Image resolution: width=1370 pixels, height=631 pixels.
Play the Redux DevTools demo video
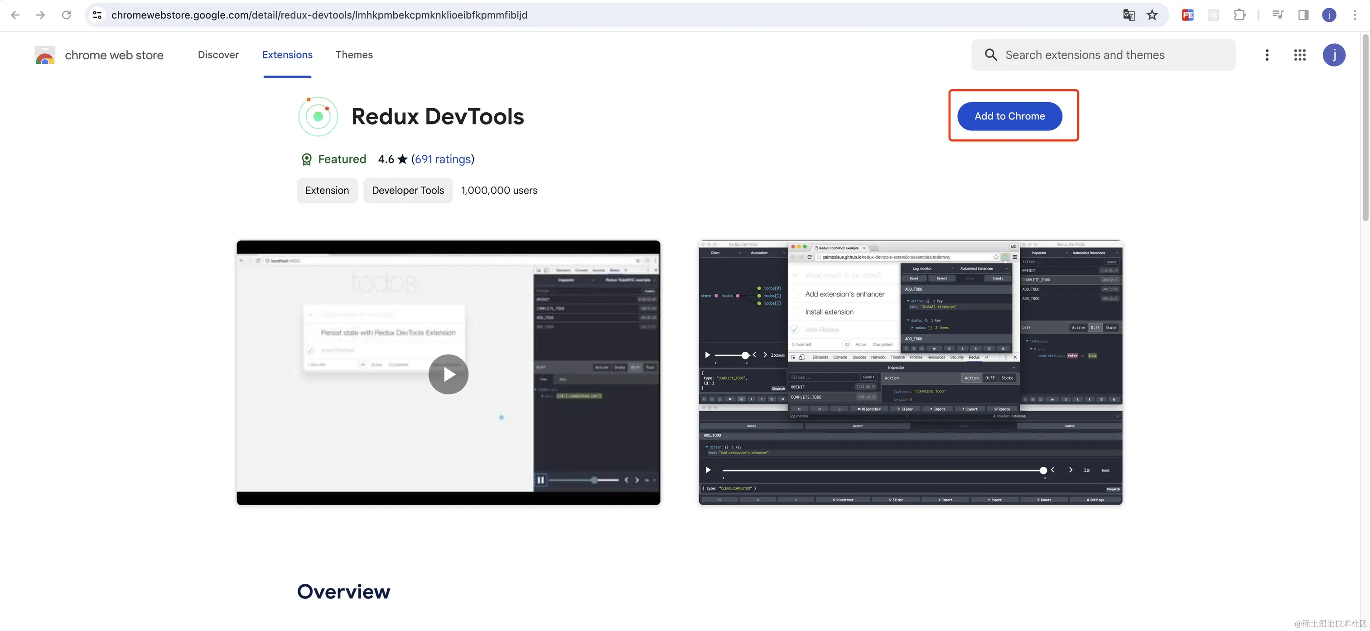click(449, 374)
